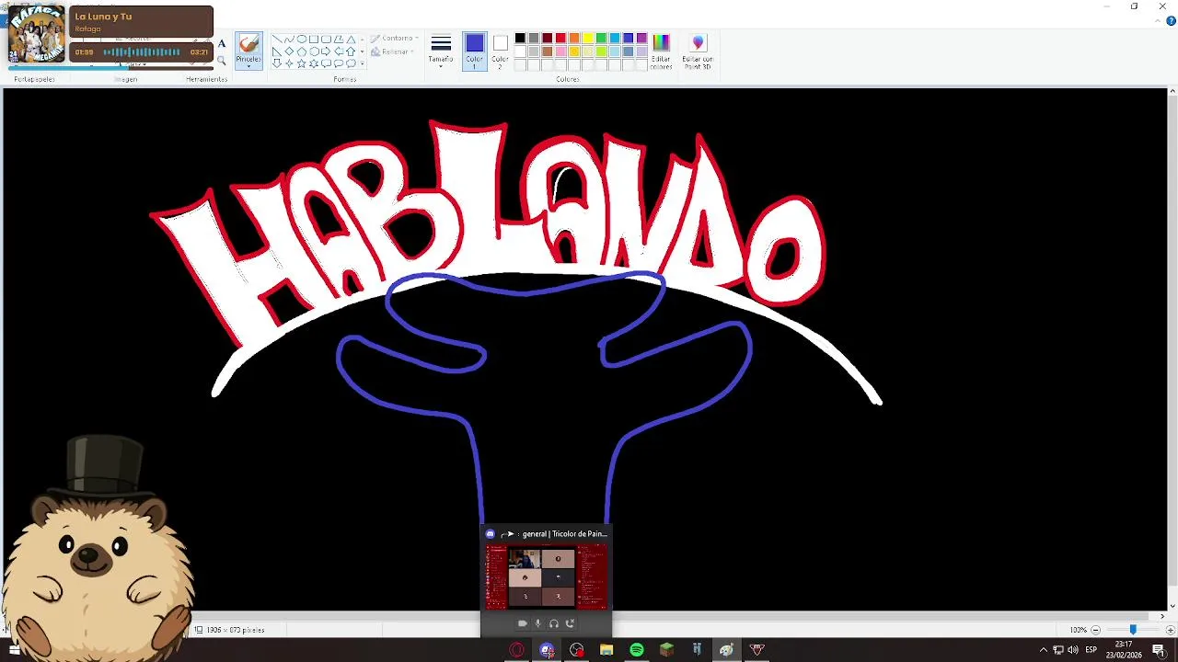Viewport: 1178px width, 662px height.
Task: Pick the black color swatch
Action: (x=520, y=38)
